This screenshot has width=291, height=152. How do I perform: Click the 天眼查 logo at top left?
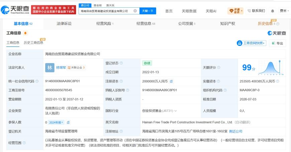(15, 10)
